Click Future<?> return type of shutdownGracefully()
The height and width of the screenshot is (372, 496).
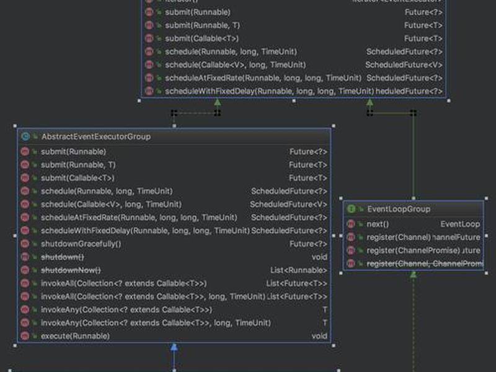(308, 244)
